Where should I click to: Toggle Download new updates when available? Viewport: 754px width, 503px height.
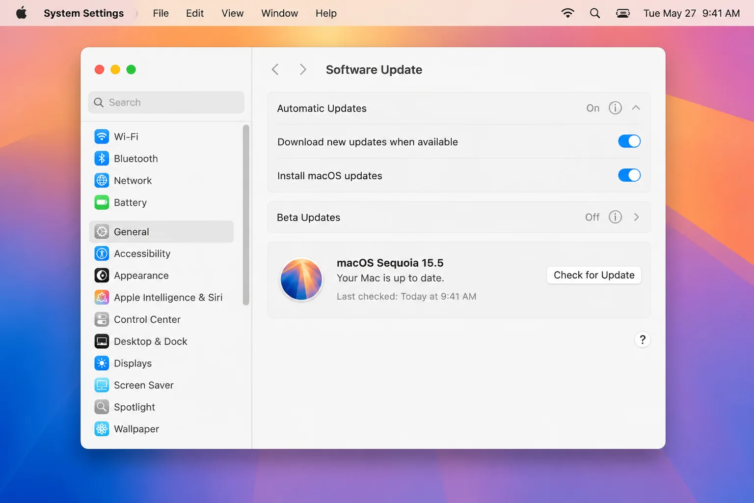point(629,141)
